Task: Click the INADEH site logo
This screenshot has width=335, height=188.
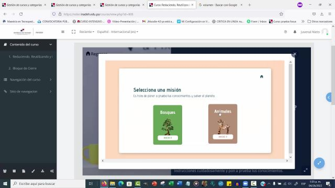Action: [28, 32]
